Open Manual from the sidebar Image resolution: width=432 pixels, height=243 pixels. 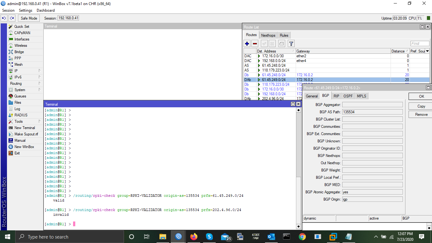point(20,140)
